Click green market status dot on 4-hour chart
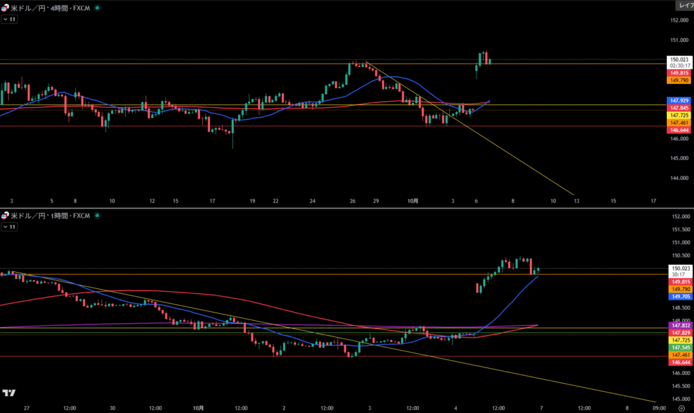 98,8
